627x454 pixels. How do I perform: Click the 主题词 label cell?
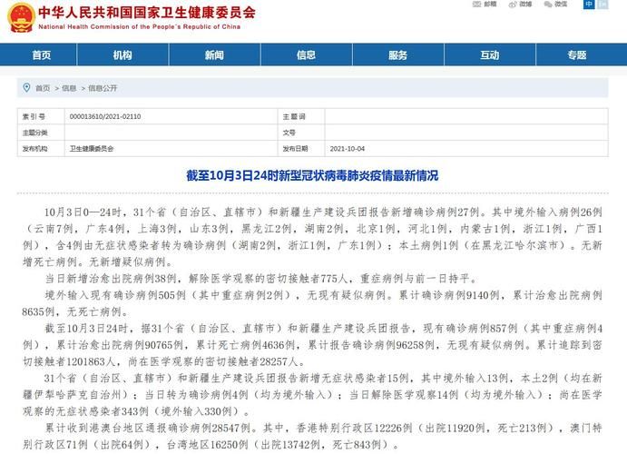301,116
